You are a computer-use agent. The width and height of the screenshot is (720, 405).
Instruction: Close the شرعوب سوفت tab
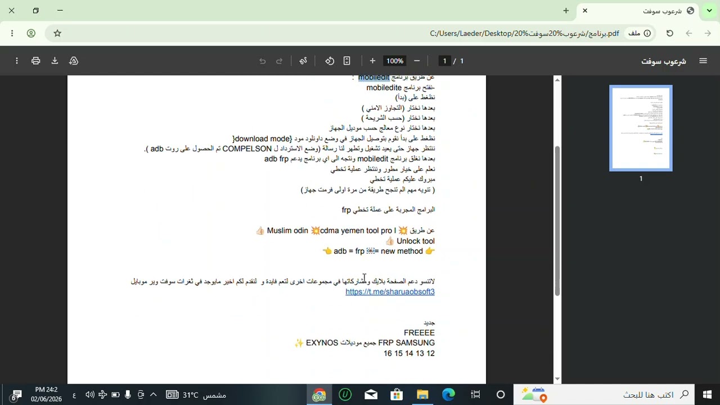[x=584, y=11]
